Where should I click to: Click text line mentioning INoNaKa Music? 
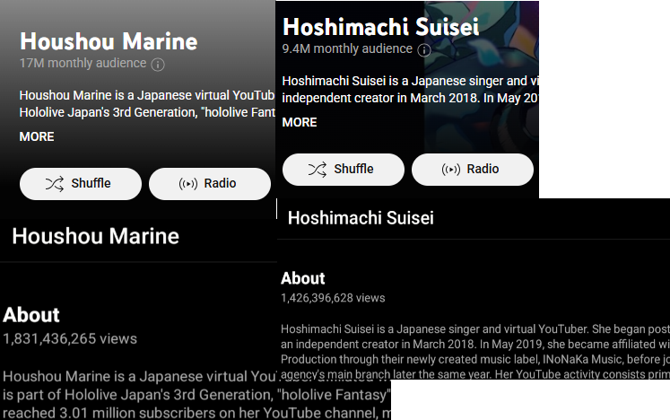pyautogui.click(x=475, y=359)
